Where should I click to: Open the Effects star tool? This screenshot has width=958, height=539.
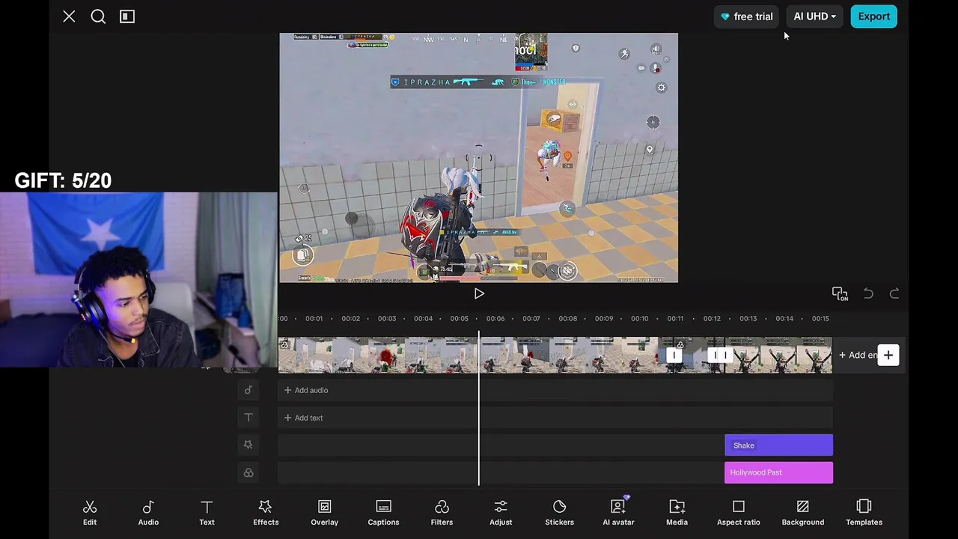click(x=266, y=513)
